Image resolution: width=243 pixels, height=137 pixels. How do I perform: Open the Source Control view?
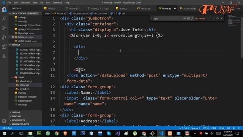pyautogui.click(x=4, y=28)
